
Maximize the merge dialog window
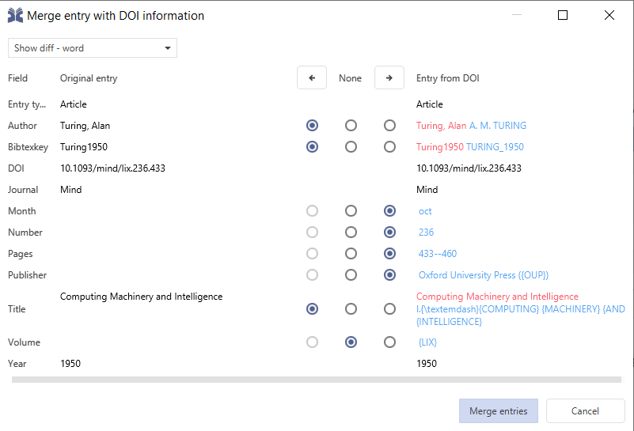[x=563, y=15]
